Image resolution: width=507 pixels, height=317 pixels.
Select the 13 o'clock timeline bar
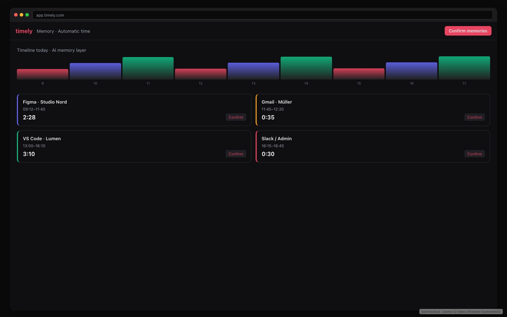click(254, 71)
